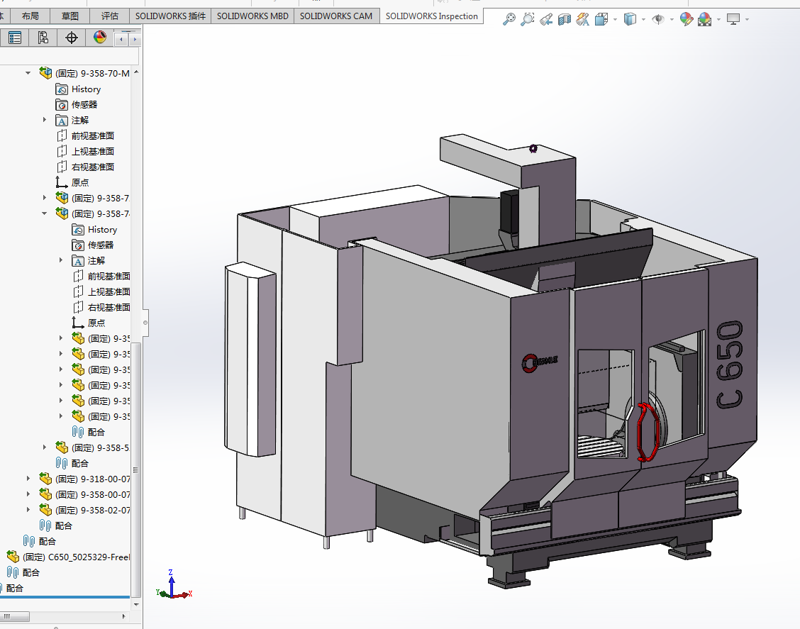This screenshot has height=629, width=800.
Task: Switch to the DimXpertManager tab
Action: [72, 38]
